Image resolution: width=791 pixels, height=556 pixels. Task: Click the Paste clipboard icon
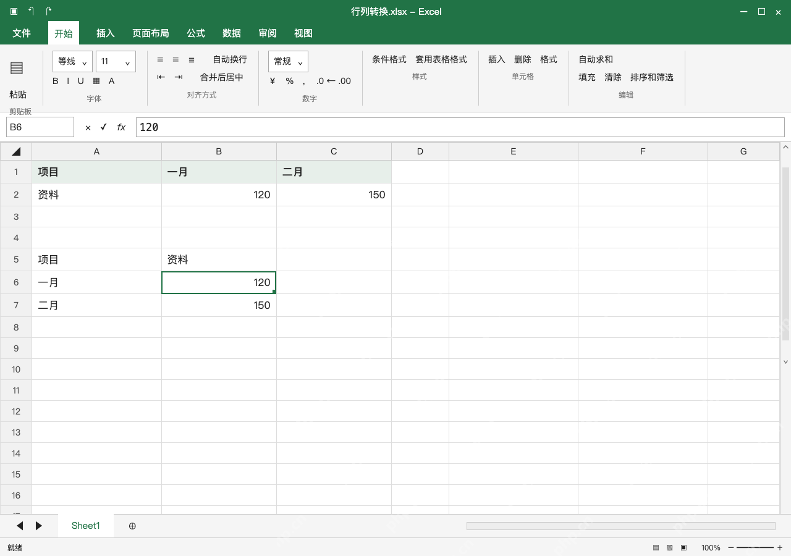(17, 68)
